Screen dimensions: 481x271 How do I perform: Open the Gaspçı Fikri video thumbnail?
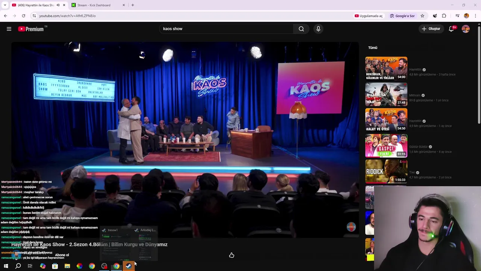(x=386, y=146)
